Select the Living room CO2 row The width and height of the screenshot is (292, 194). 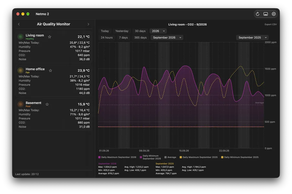tap(54, 55)
